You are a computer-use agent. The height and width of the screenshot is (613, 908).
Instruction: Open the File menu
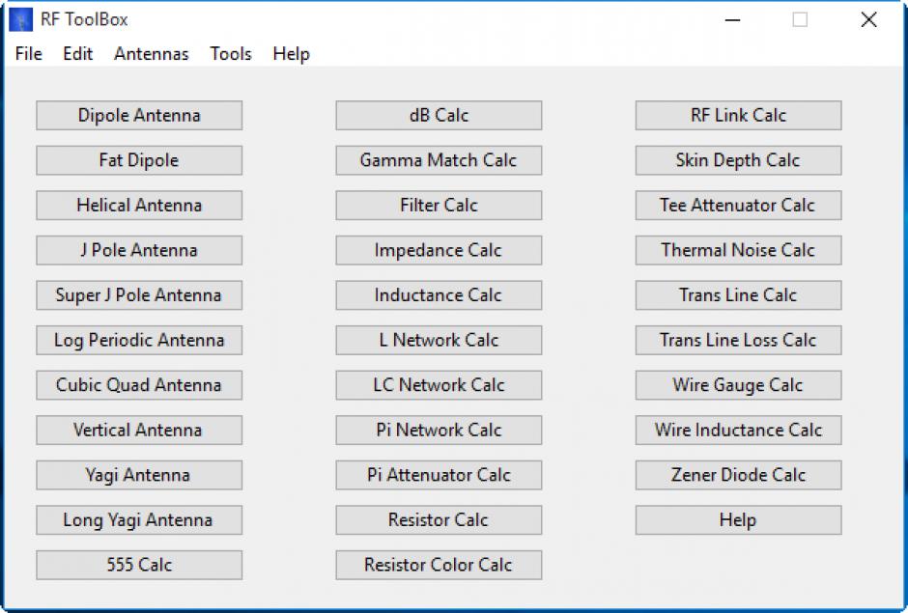pyautogui.click(x=29, y=54)
